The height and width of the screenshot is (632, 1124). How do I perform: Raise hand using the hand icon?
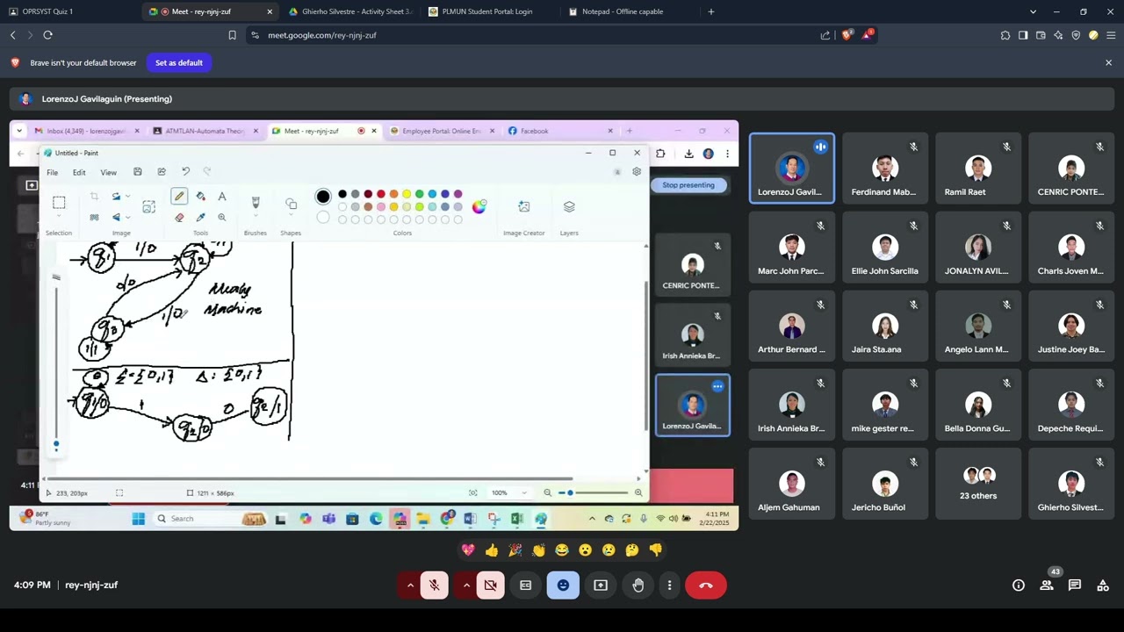click(638, 585)
